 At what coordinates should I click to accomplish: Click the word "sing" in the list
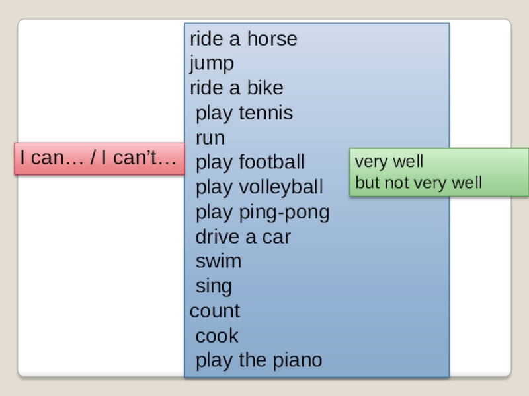214,286
